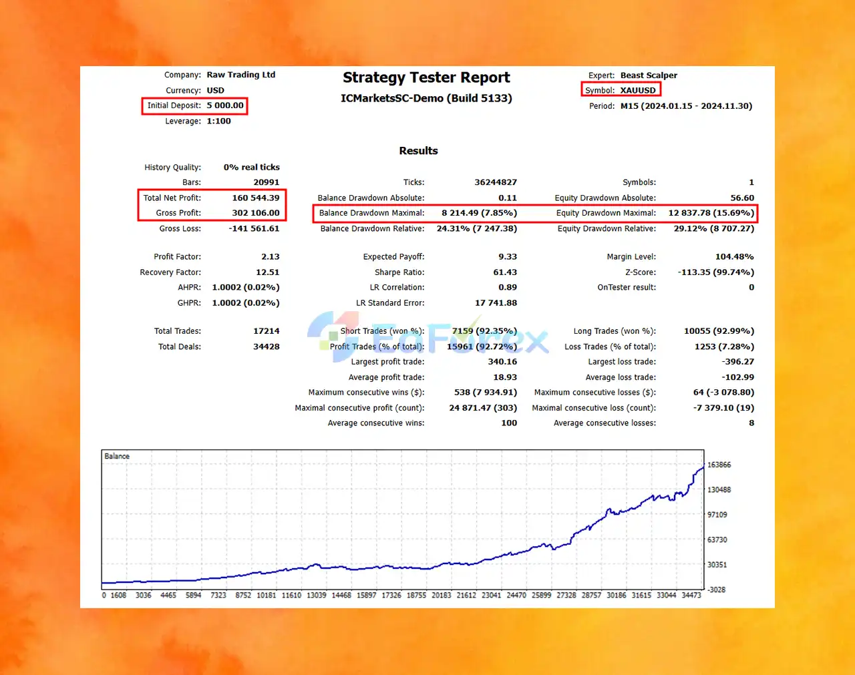This screenshot has height=675, width=855.
Task: Click the chart x-axis value 1608
Action: coord(118,595)
